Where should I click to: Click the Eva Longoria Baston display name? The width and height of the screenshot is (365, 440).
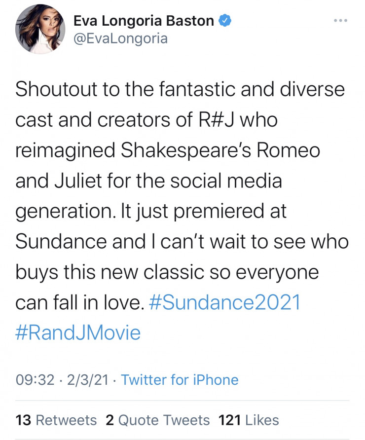(x=144, y=21)
